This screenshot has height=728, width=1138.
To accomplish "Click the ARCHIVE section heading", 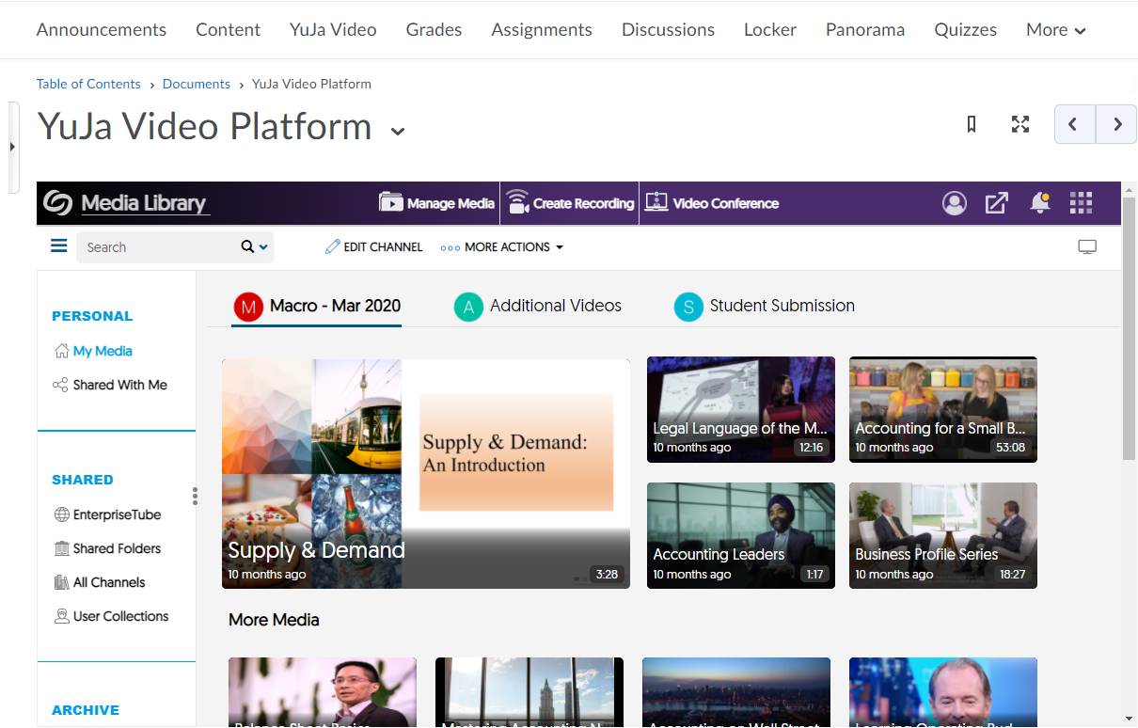I will (x=86, y=710).
